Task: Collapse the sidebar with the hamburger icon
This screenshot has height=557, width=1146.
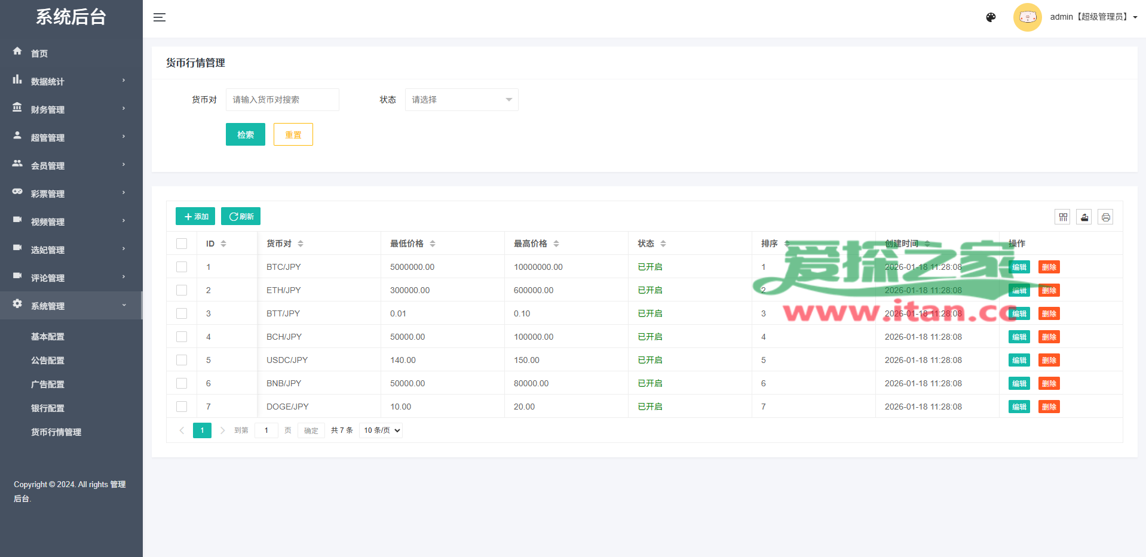Action: (x=159, y=17)
